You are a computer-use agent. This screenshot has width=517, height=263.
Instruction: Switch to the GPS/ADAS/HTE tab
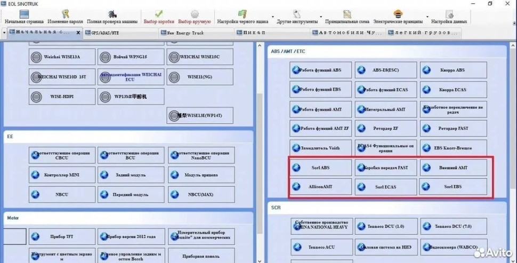[120, 33]
